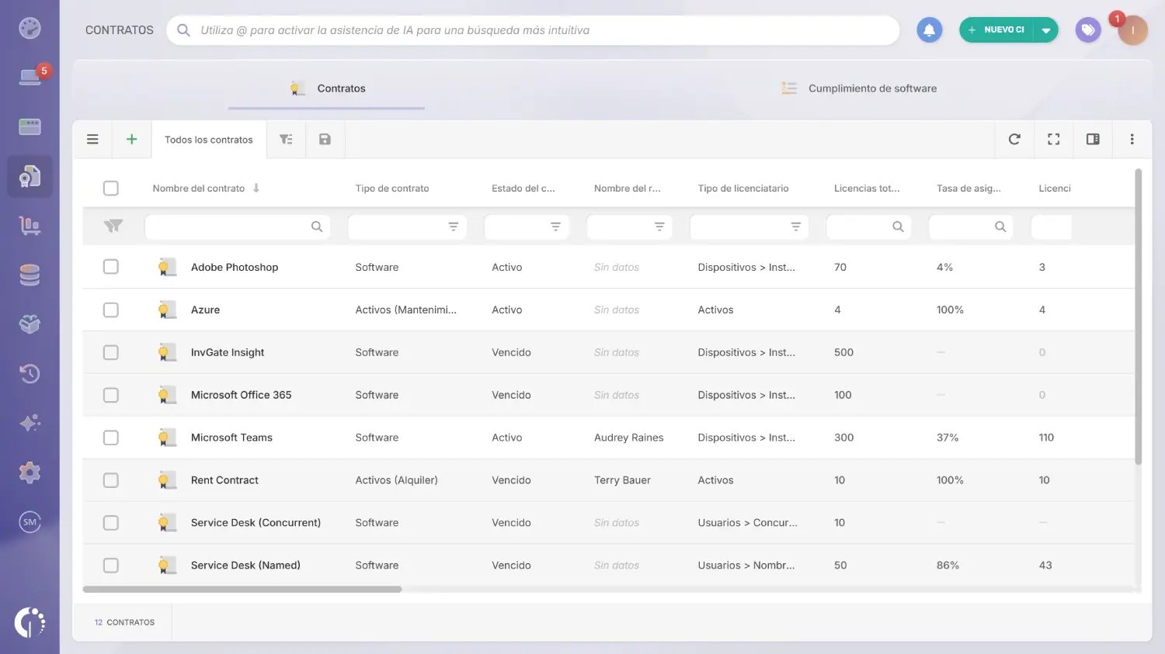Click the Tipo de contrato column header
This screenshot has height=654, width=1165.
click(392, 189)
